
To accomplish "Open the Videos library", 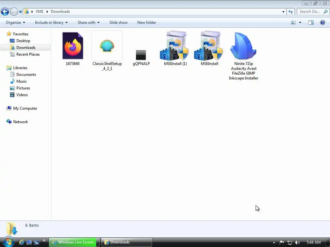I will coord(22,95).
